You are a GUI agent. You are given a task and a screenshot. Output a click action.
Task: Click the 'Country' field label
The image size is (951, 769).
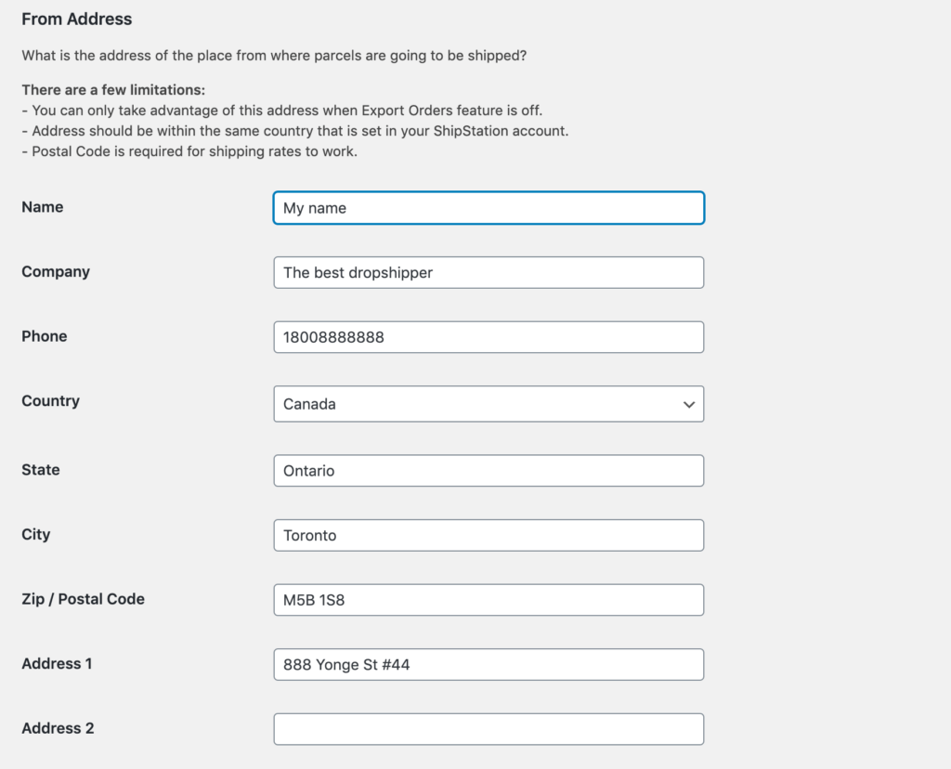(x=50, y=401)
